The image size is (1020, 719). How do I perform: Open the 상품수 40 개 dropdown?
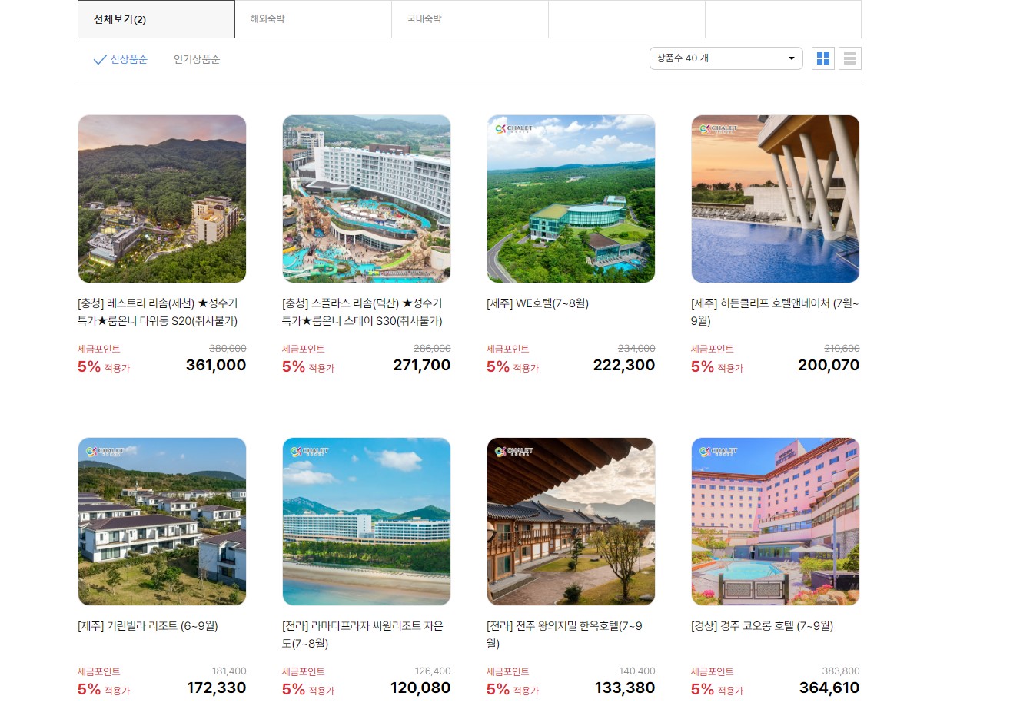726,58
